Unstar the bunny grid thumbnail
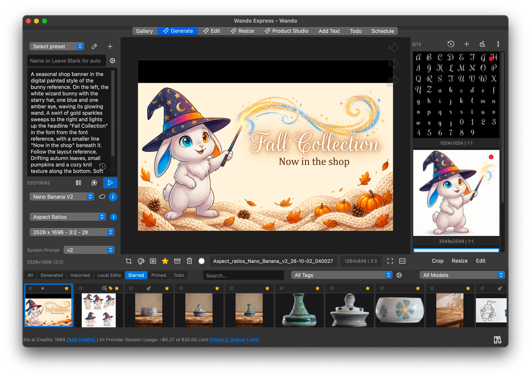This screenshot has width=531, height=377. pos(117,288)
